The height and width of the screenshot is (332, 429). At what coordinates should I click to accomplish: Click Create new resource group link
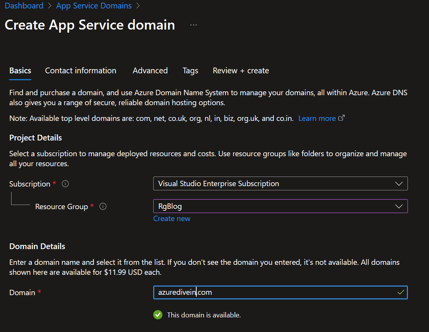pos(172,218)
